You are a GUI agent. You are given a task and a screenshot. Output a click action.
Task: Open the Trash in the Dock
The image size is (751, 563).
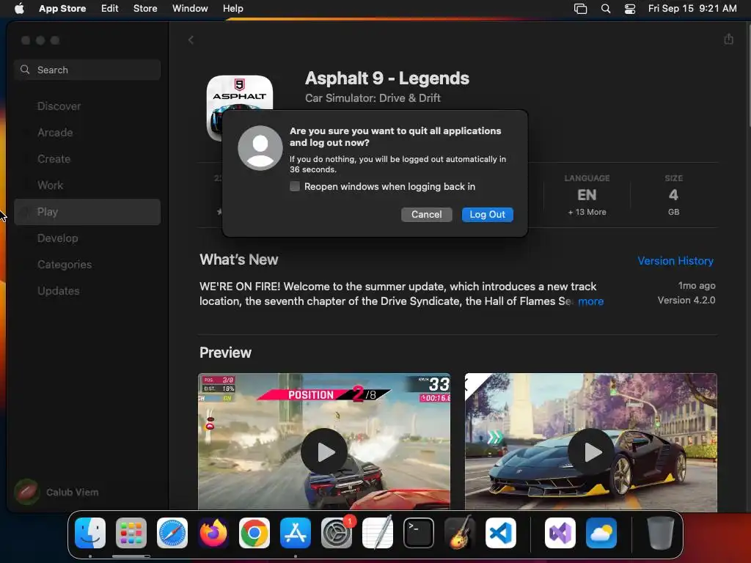coord(661,533)
